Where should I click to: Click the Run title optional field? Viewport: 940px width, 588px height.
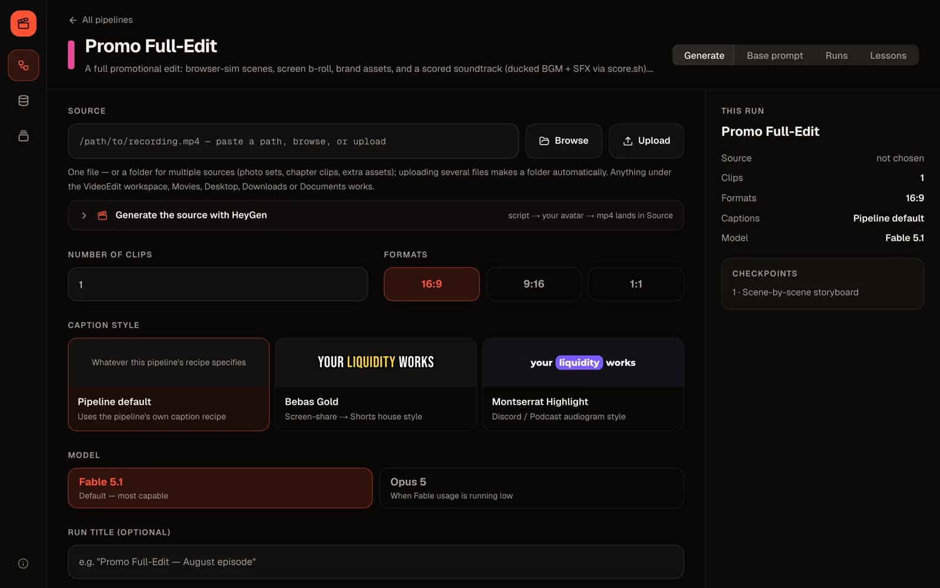point(375,562)
